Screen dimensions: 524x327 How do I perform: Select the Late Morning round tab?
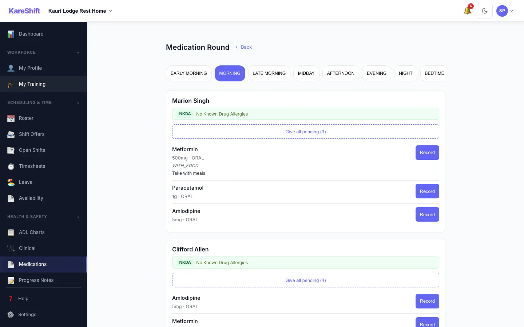click(x=269, y=73)
